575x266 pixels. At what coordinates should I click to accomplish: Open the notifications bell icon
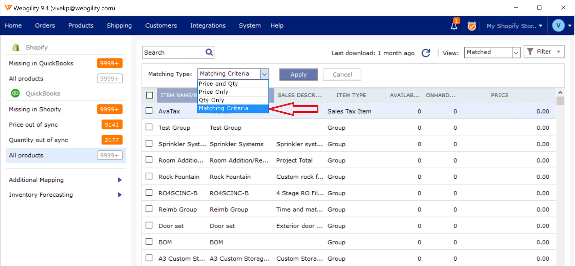454,25
